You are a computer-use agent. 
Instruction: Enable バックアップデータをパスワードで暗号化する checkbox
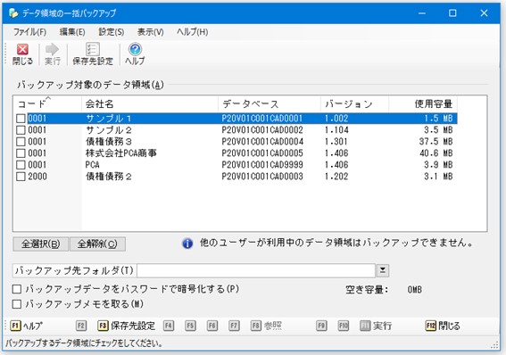point(17,289)
